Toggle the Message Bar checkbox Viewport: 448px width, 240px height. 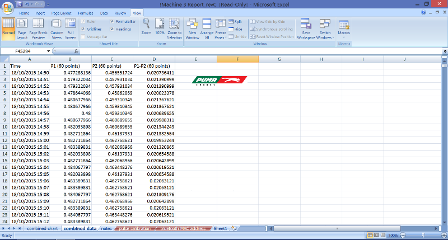click(x=83, y=37)
